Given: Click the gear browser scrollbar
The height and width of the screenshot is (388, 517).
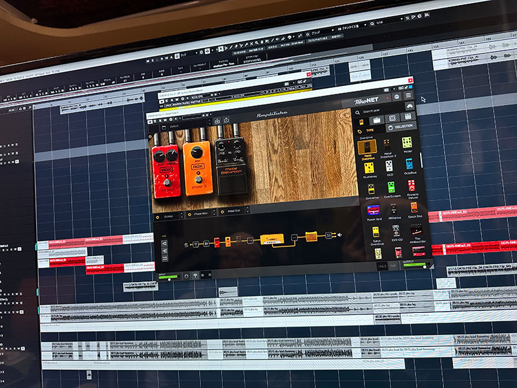Looking at the screenshot, I should [x=421, y=160].
